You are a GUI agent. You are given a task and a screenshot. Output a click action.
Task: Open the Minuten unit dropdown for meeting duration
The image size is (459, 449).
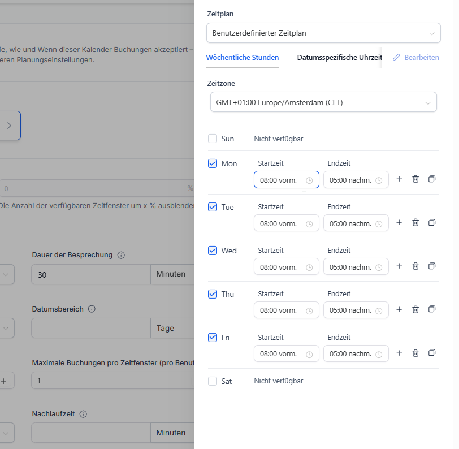(x=172, y=274)
